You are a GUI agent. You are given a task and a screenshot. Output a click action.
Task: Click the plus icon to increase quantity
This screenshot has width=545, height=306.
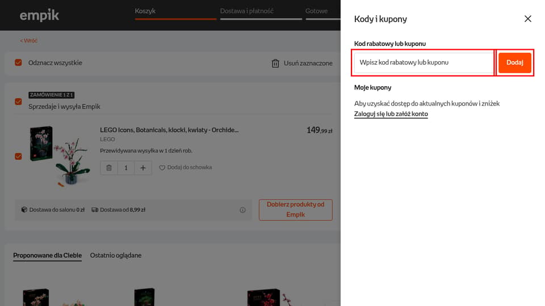tap(143, 168)
